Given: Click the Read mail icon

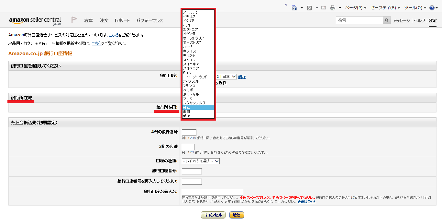Looking at the screenshot, I should point(323,7).
